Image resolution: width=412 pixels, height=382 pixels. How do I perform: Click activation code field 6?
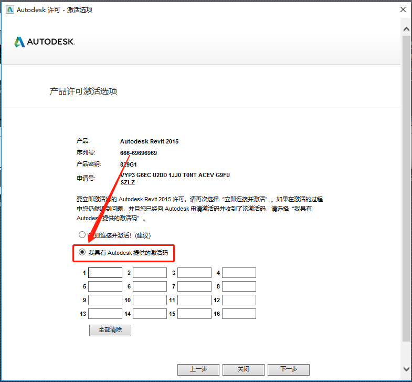pos(150,286)
